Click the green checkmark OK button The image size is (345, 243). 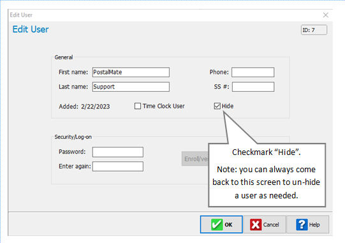[221, 225]
